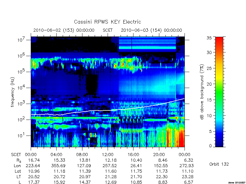
Task: Click the '20:00' time tick label
Action: (x=159, y=155)
